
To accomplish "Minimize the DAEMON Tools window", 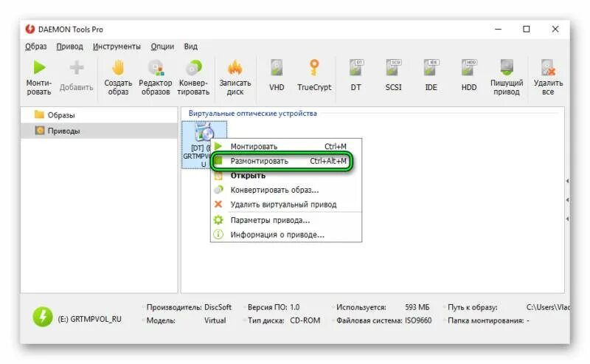I will (x=499, y=29).
